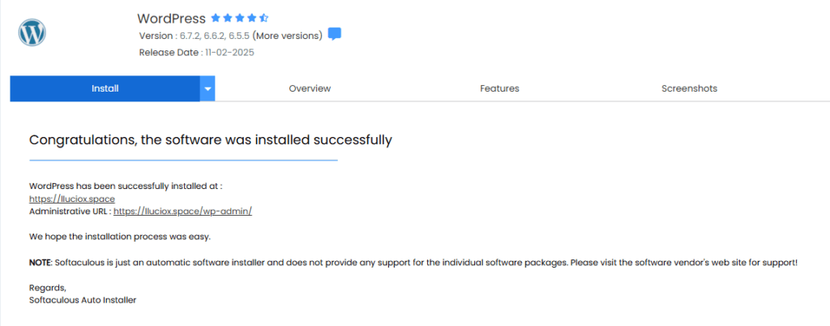Click the first star in the rating

coord(215,17)
